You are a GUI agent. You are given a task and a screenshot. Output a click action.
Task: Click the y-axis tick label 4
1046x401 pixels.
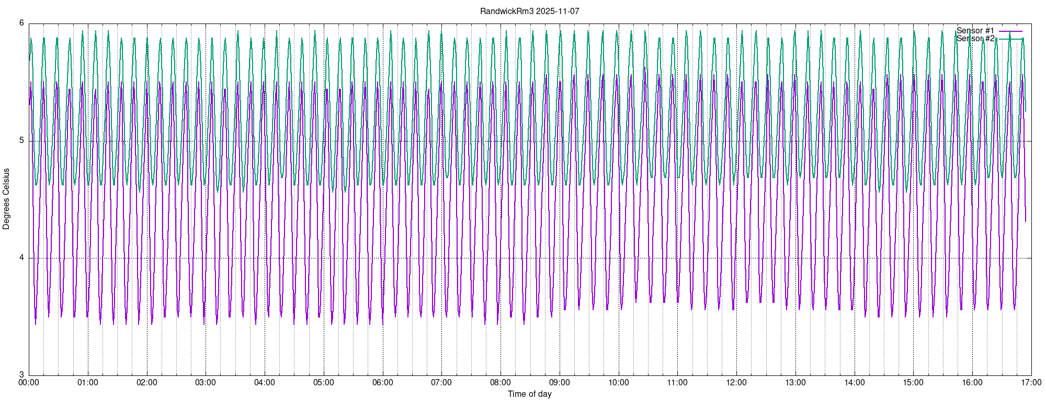[x=22, y=258]
